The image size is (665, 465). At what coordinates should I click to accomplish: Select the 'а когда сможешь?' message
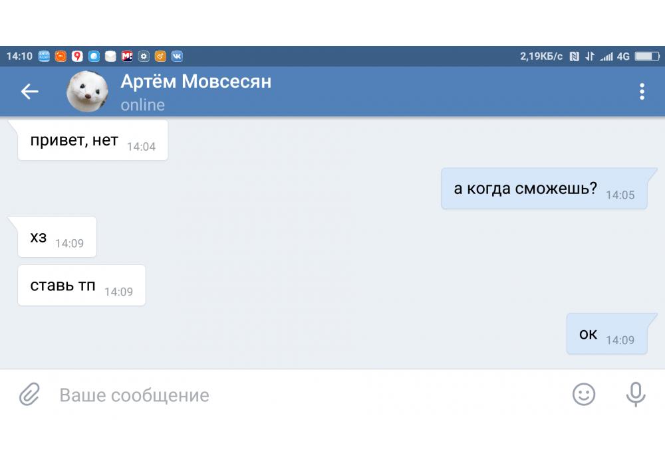click(543, 189)
